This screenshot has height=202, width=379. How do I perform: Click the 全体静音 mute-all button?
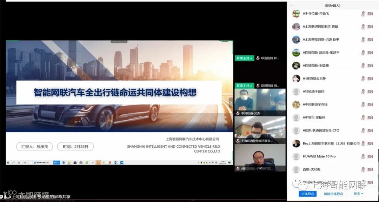(x=307, y=194)
